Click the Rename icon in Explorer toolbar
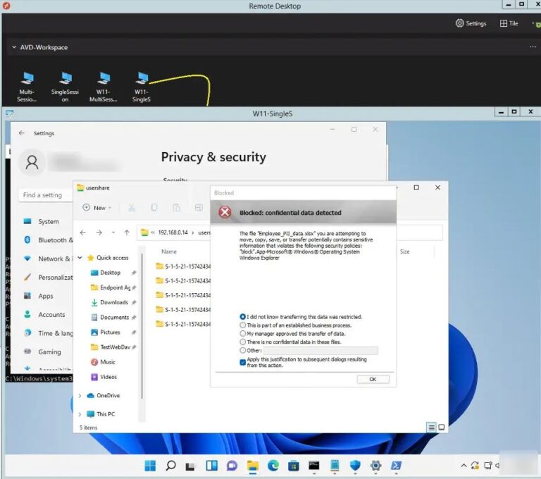The image size is (541, 479). click(x=199, y=207)
